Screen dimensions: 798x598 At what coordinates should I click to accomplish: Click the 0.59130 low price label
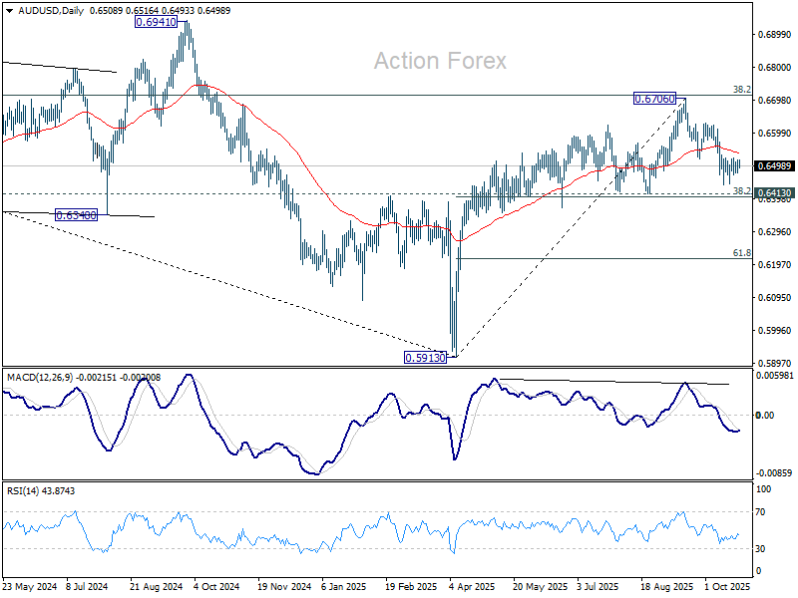point(426,357)
